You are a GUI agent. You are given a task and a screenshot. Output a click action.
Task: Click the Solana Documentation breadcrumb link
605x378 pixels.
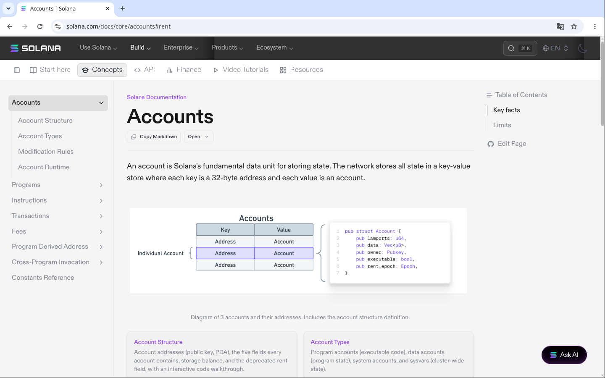coord(157,97)
